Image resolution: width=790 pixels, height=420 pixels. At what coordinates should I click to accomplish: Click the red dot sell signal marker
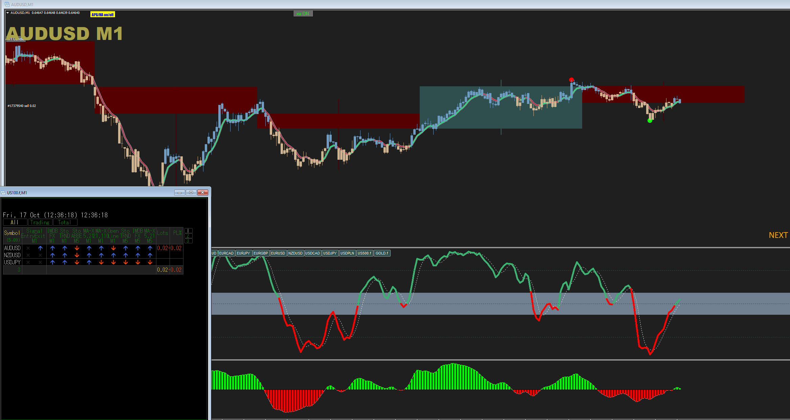click(x=571, y=80)
